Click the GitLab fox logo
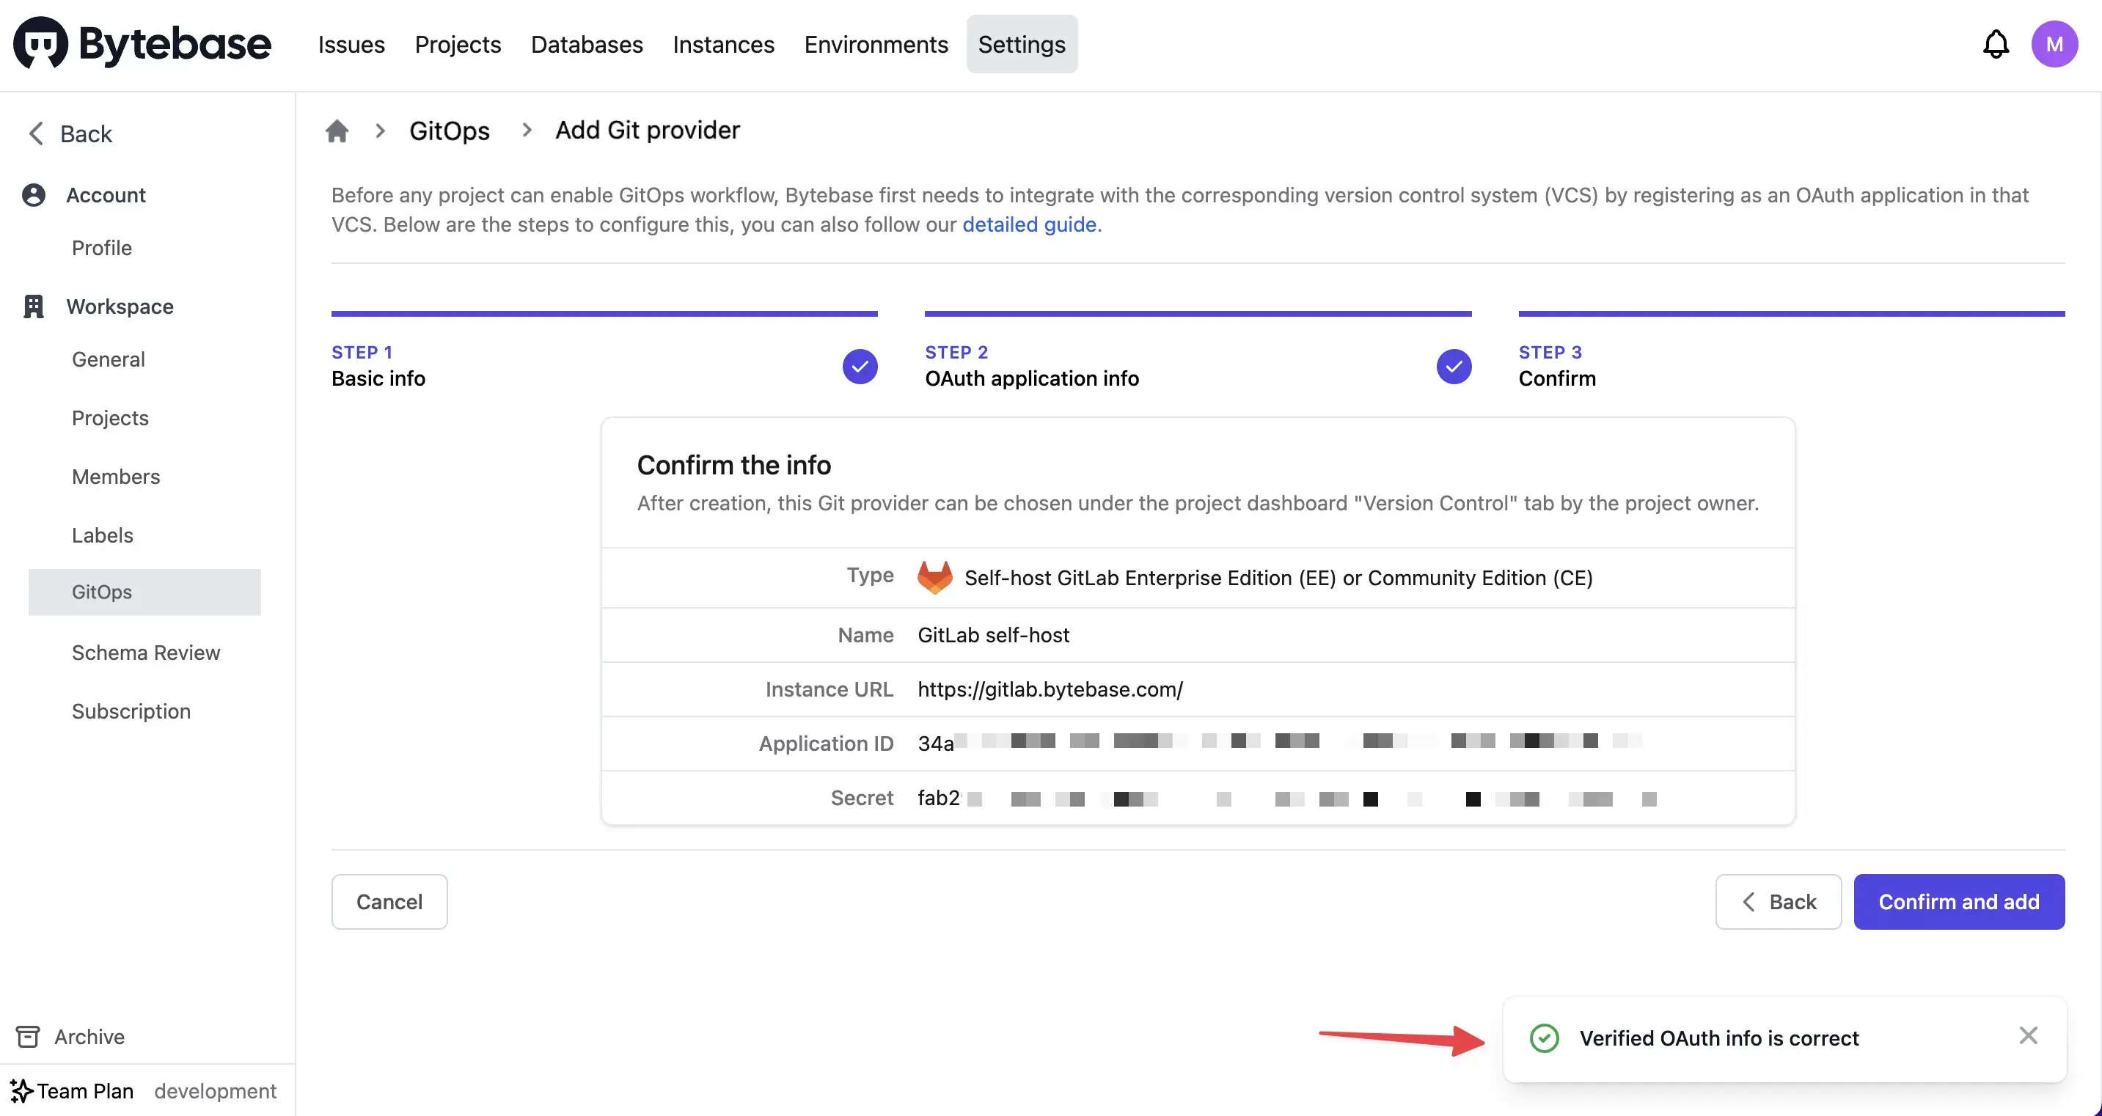 point(934,577)
